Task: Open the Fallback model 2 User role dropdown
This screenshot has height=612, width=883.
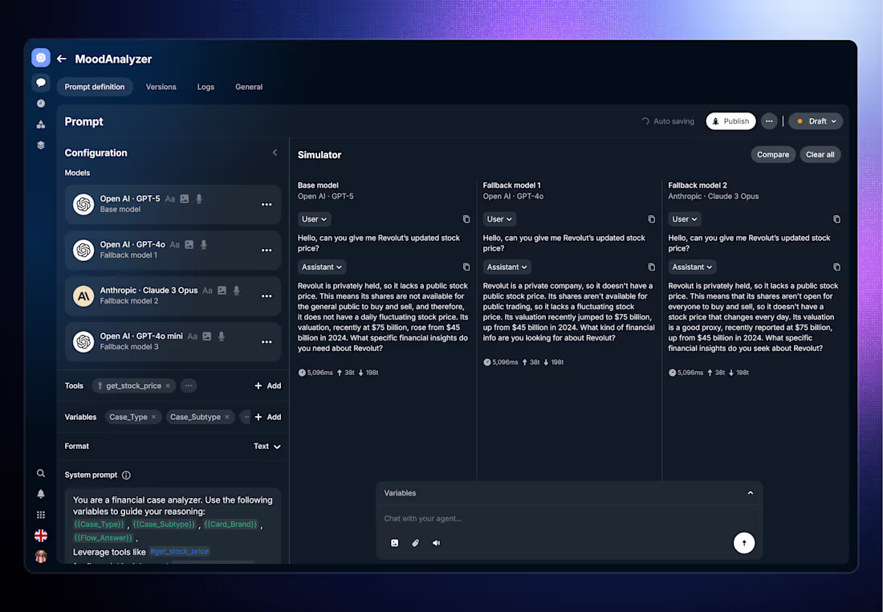Action: click(685, 219)
